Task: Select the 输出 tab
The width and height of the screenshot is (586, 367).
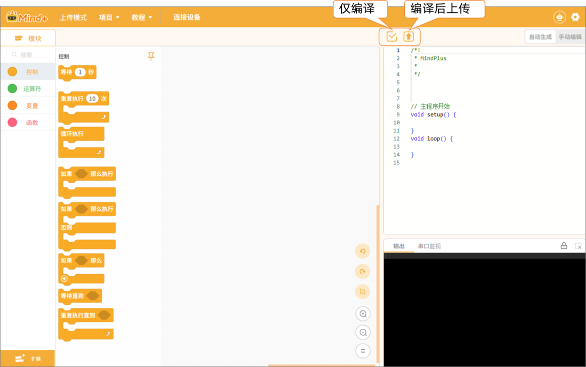Action: pyautogui.click(x=399, y=246)
